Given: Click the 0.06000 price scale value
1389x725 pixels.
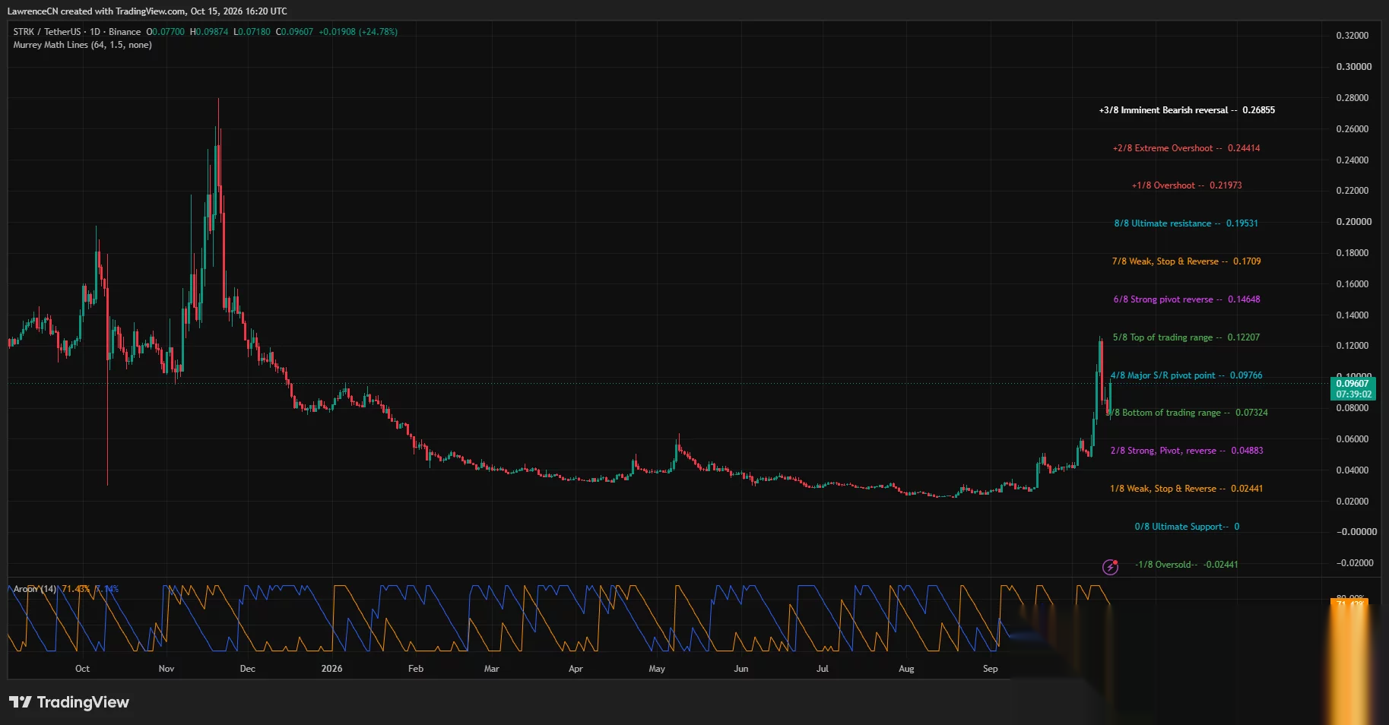Looking at the screenshot, I should [1353, 439].
